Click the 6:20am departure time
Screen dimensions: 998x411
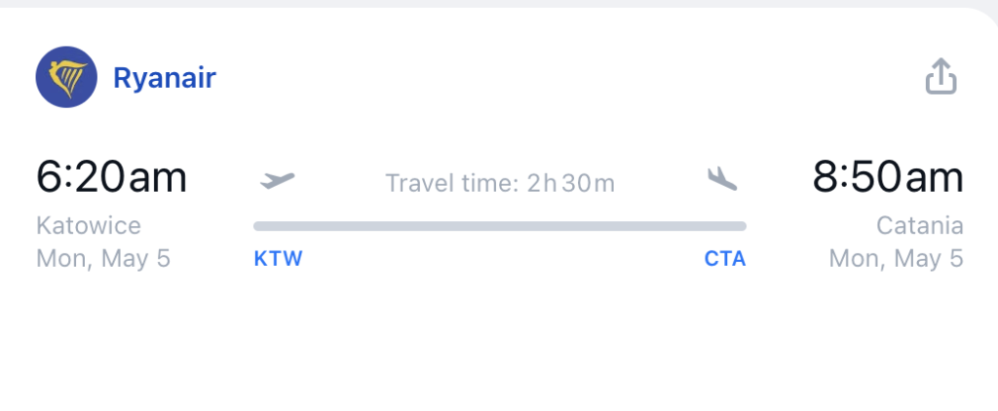pos(111,176)
